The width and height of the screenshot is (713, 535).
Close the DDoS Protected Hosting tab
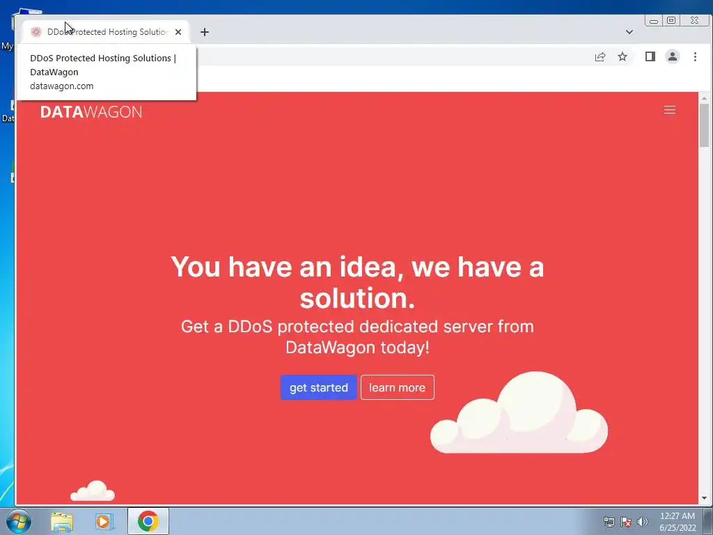click(178, 32)
